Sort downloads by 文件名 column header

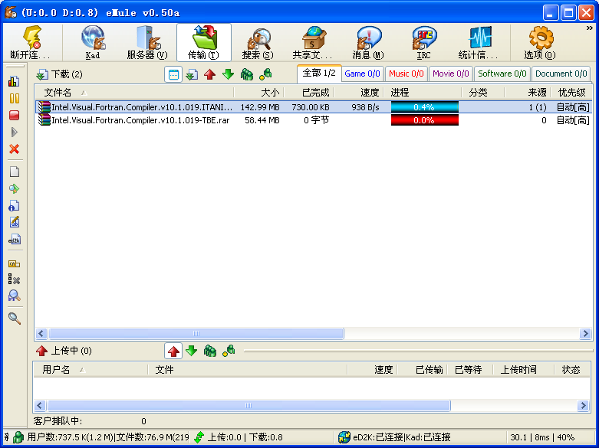pyautogui.click(x=134, y=93)
